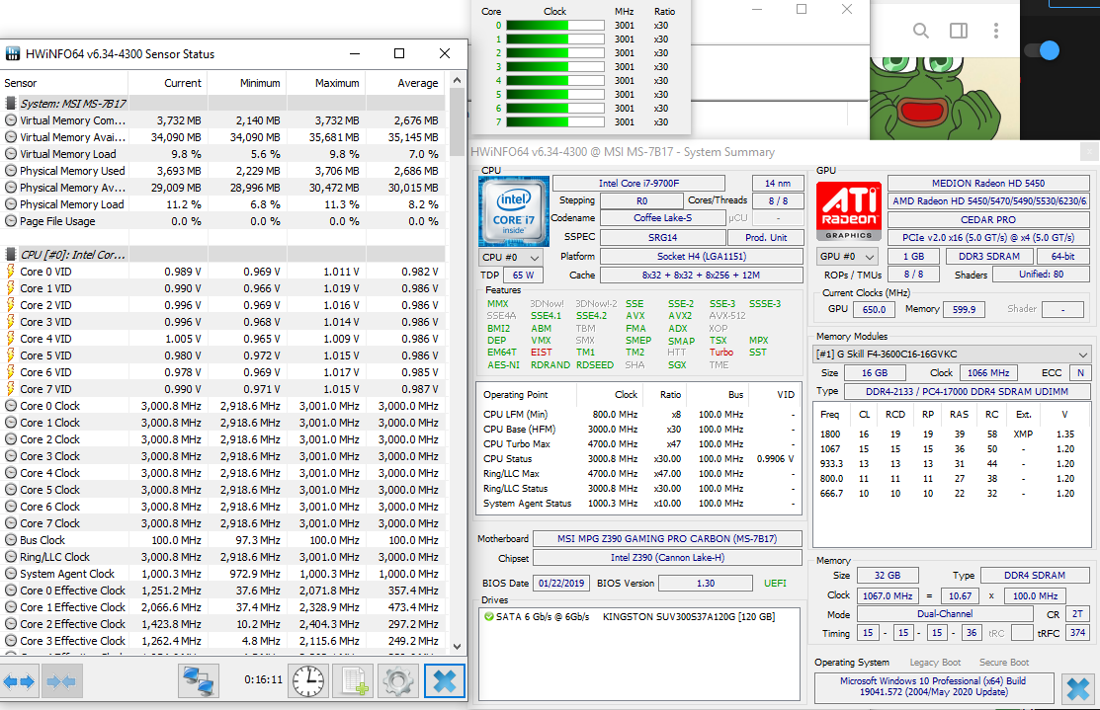
Task: Click the side panel icon in browser
Action: (x=959, y=31)
